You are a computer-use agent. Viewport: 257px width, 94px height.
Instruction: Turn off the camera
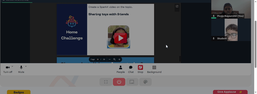coord(8,69)
